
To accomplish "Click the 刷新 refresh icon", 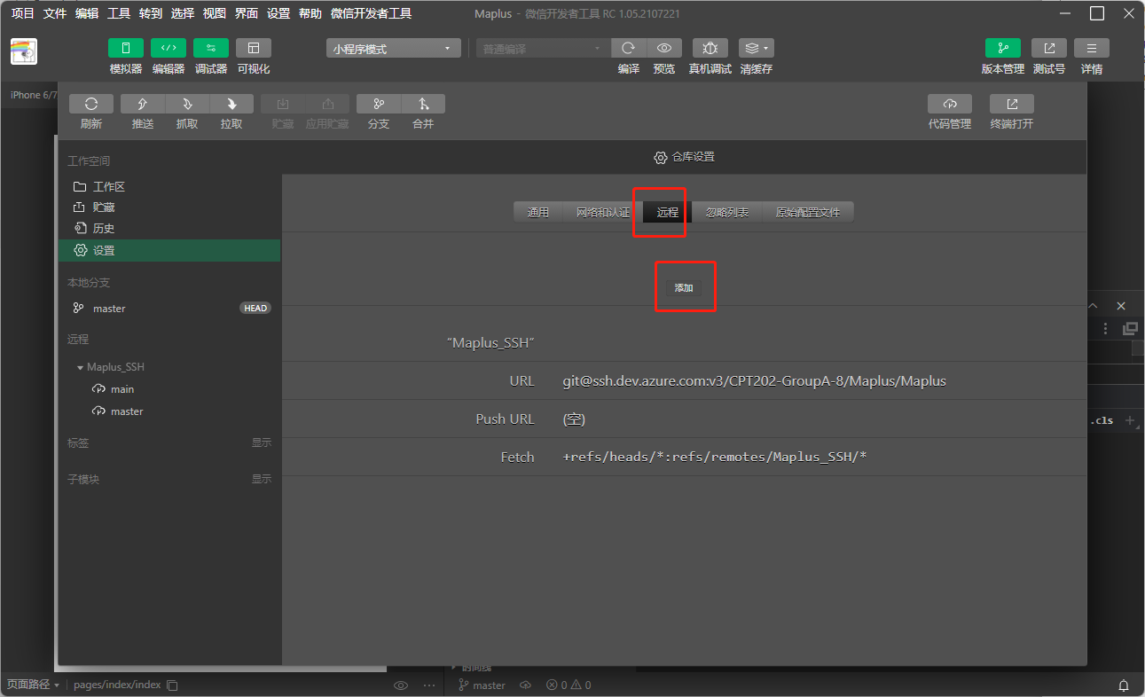I will tap(91, 104).
